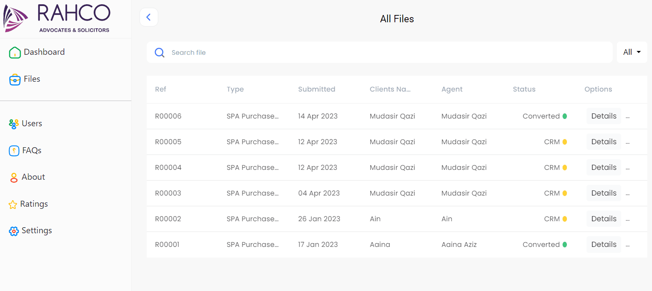Click the Dashboard home icon
Screen dimensions: 652x291
[15, 52]
